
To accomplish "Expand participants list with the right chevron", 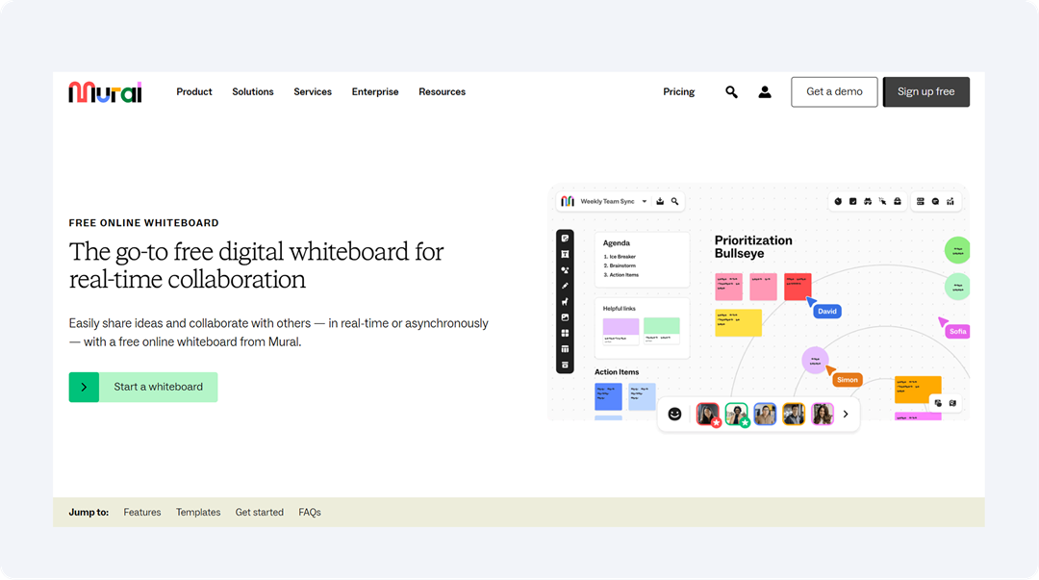I will tap(846, 415).
